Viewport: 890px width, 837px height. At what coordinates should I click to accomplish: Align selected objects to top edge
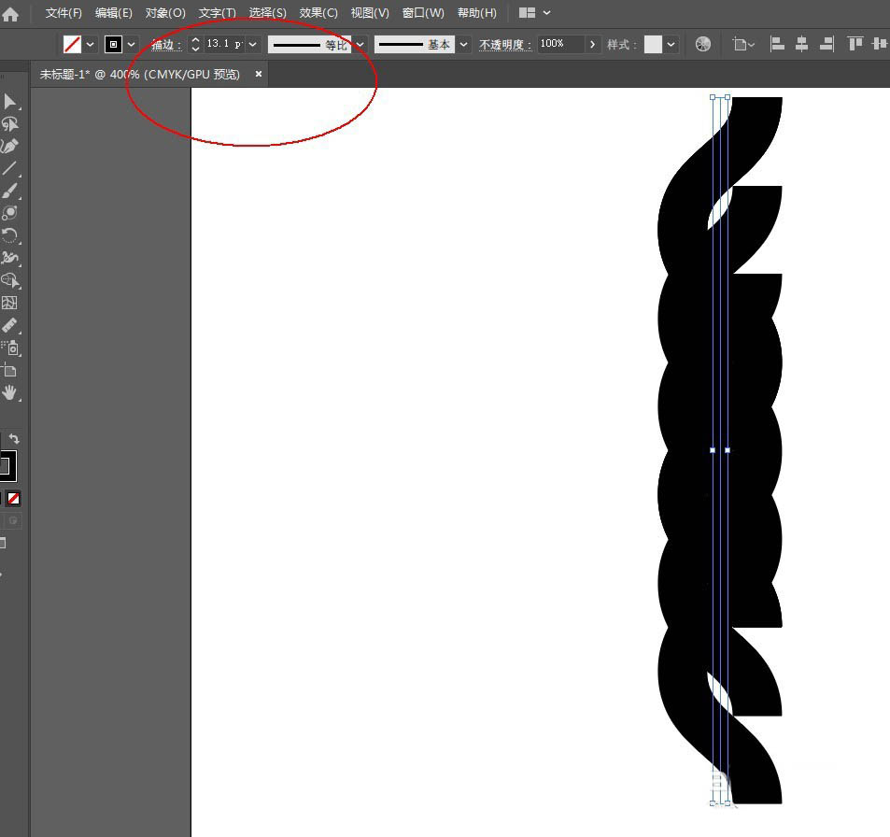(855, 44)
